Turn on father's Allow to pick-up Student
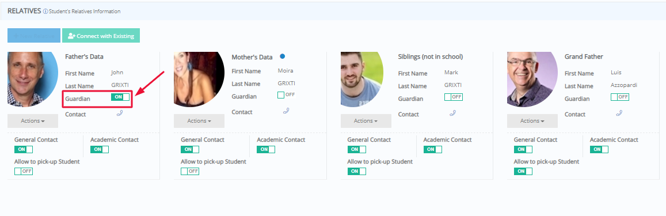 [x=24, y=171]
